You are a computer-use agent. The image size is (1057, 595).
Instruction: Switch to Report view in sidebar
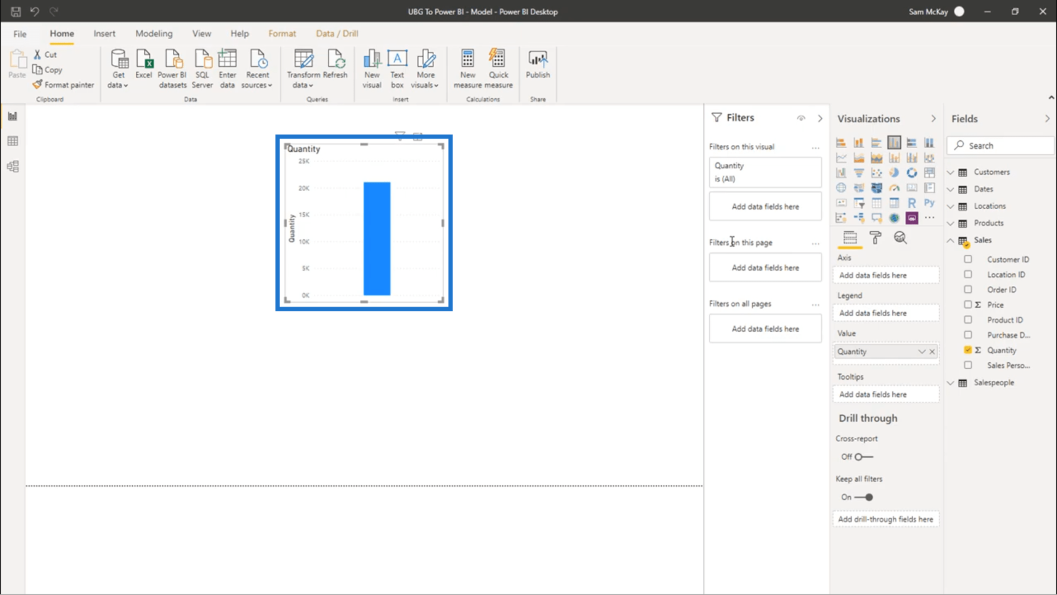(x=13, y=116)
